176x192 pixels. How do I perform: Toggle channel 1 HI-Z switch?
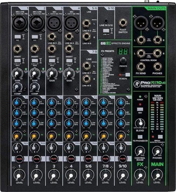[18, 37]
